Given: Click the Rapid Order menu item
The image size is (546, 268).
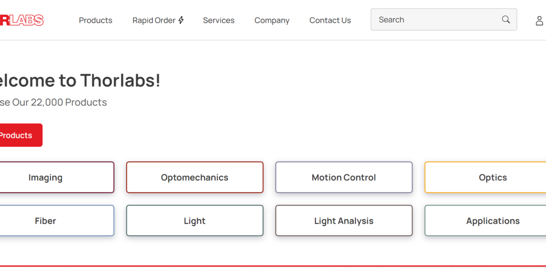Looking at the screenshot, I should tap(154, 20).
